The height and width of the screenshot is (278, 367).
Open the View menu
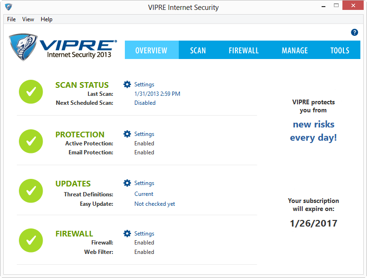(x=28, y=19)
